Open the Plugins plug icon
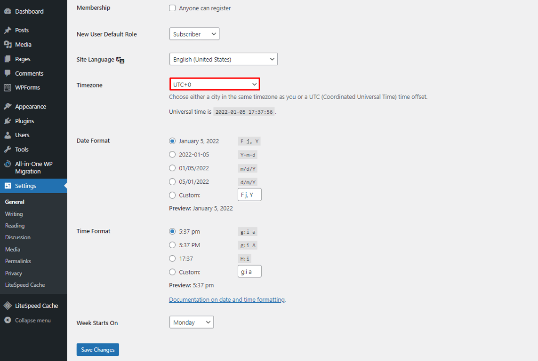This screenshot has height=361, width=538. 8,120
